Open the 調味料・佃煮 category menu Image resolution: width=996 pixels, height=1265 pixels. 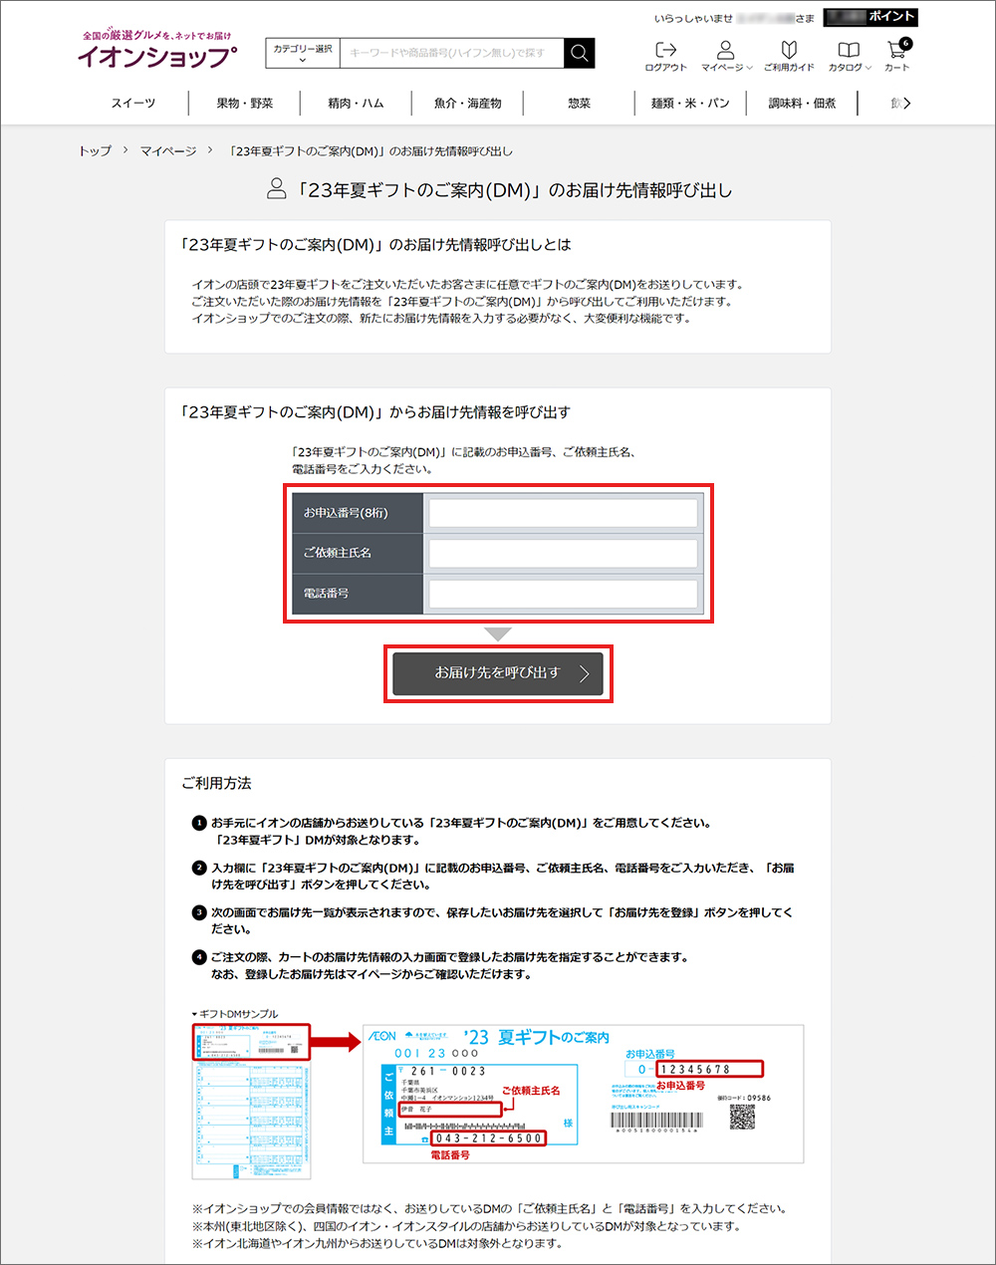[x=802, y=104]
